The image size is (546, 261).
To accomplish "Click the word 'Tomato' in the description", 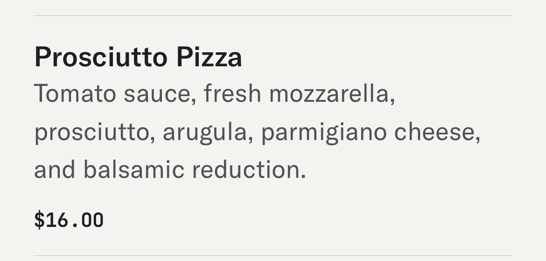I will [75, 93].
